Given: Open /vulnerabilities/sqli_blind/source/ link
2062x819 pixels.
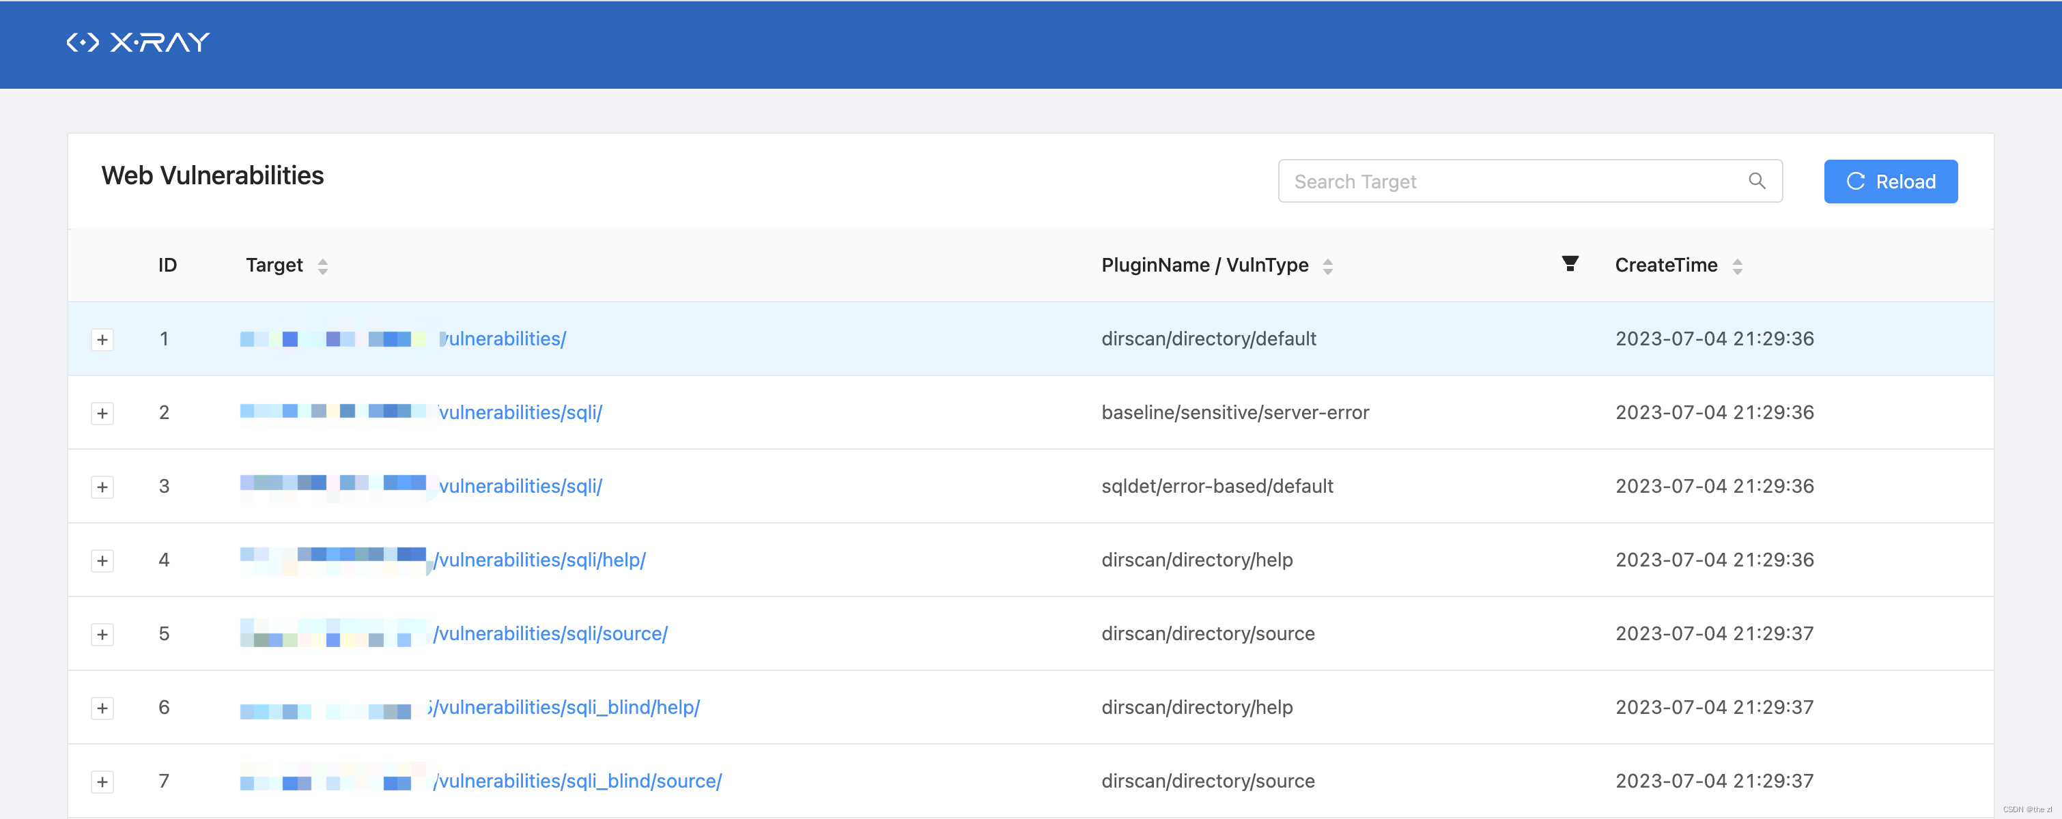Looking at the screenshot, I should (x=578, y=781).
